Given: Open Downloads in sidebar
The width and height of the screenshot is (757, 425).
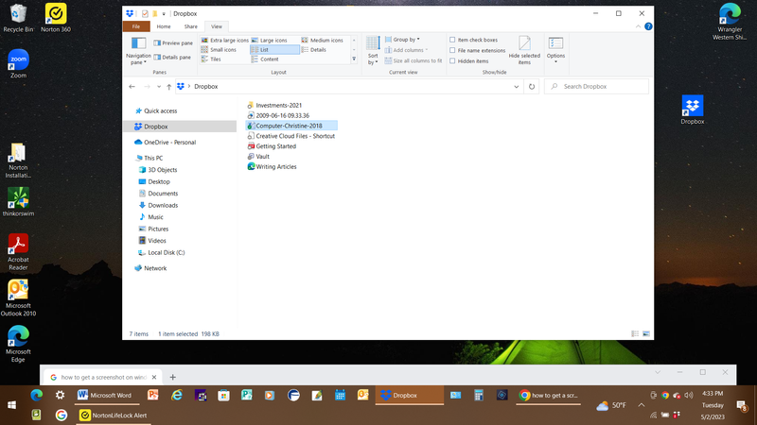Looking at the screenshot, I should coord(158,205).
